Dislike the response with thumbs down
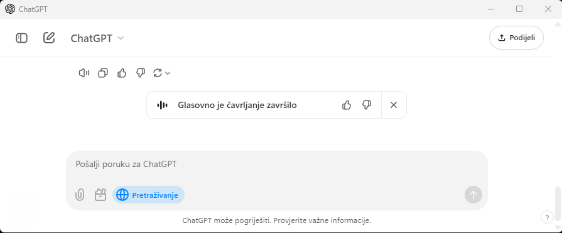The height and width of the screenshot is (233, 562). [141, 73]
